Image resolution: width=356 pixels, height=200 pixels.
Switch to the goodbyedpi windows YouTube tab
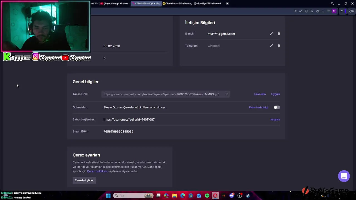pos(115,4)
